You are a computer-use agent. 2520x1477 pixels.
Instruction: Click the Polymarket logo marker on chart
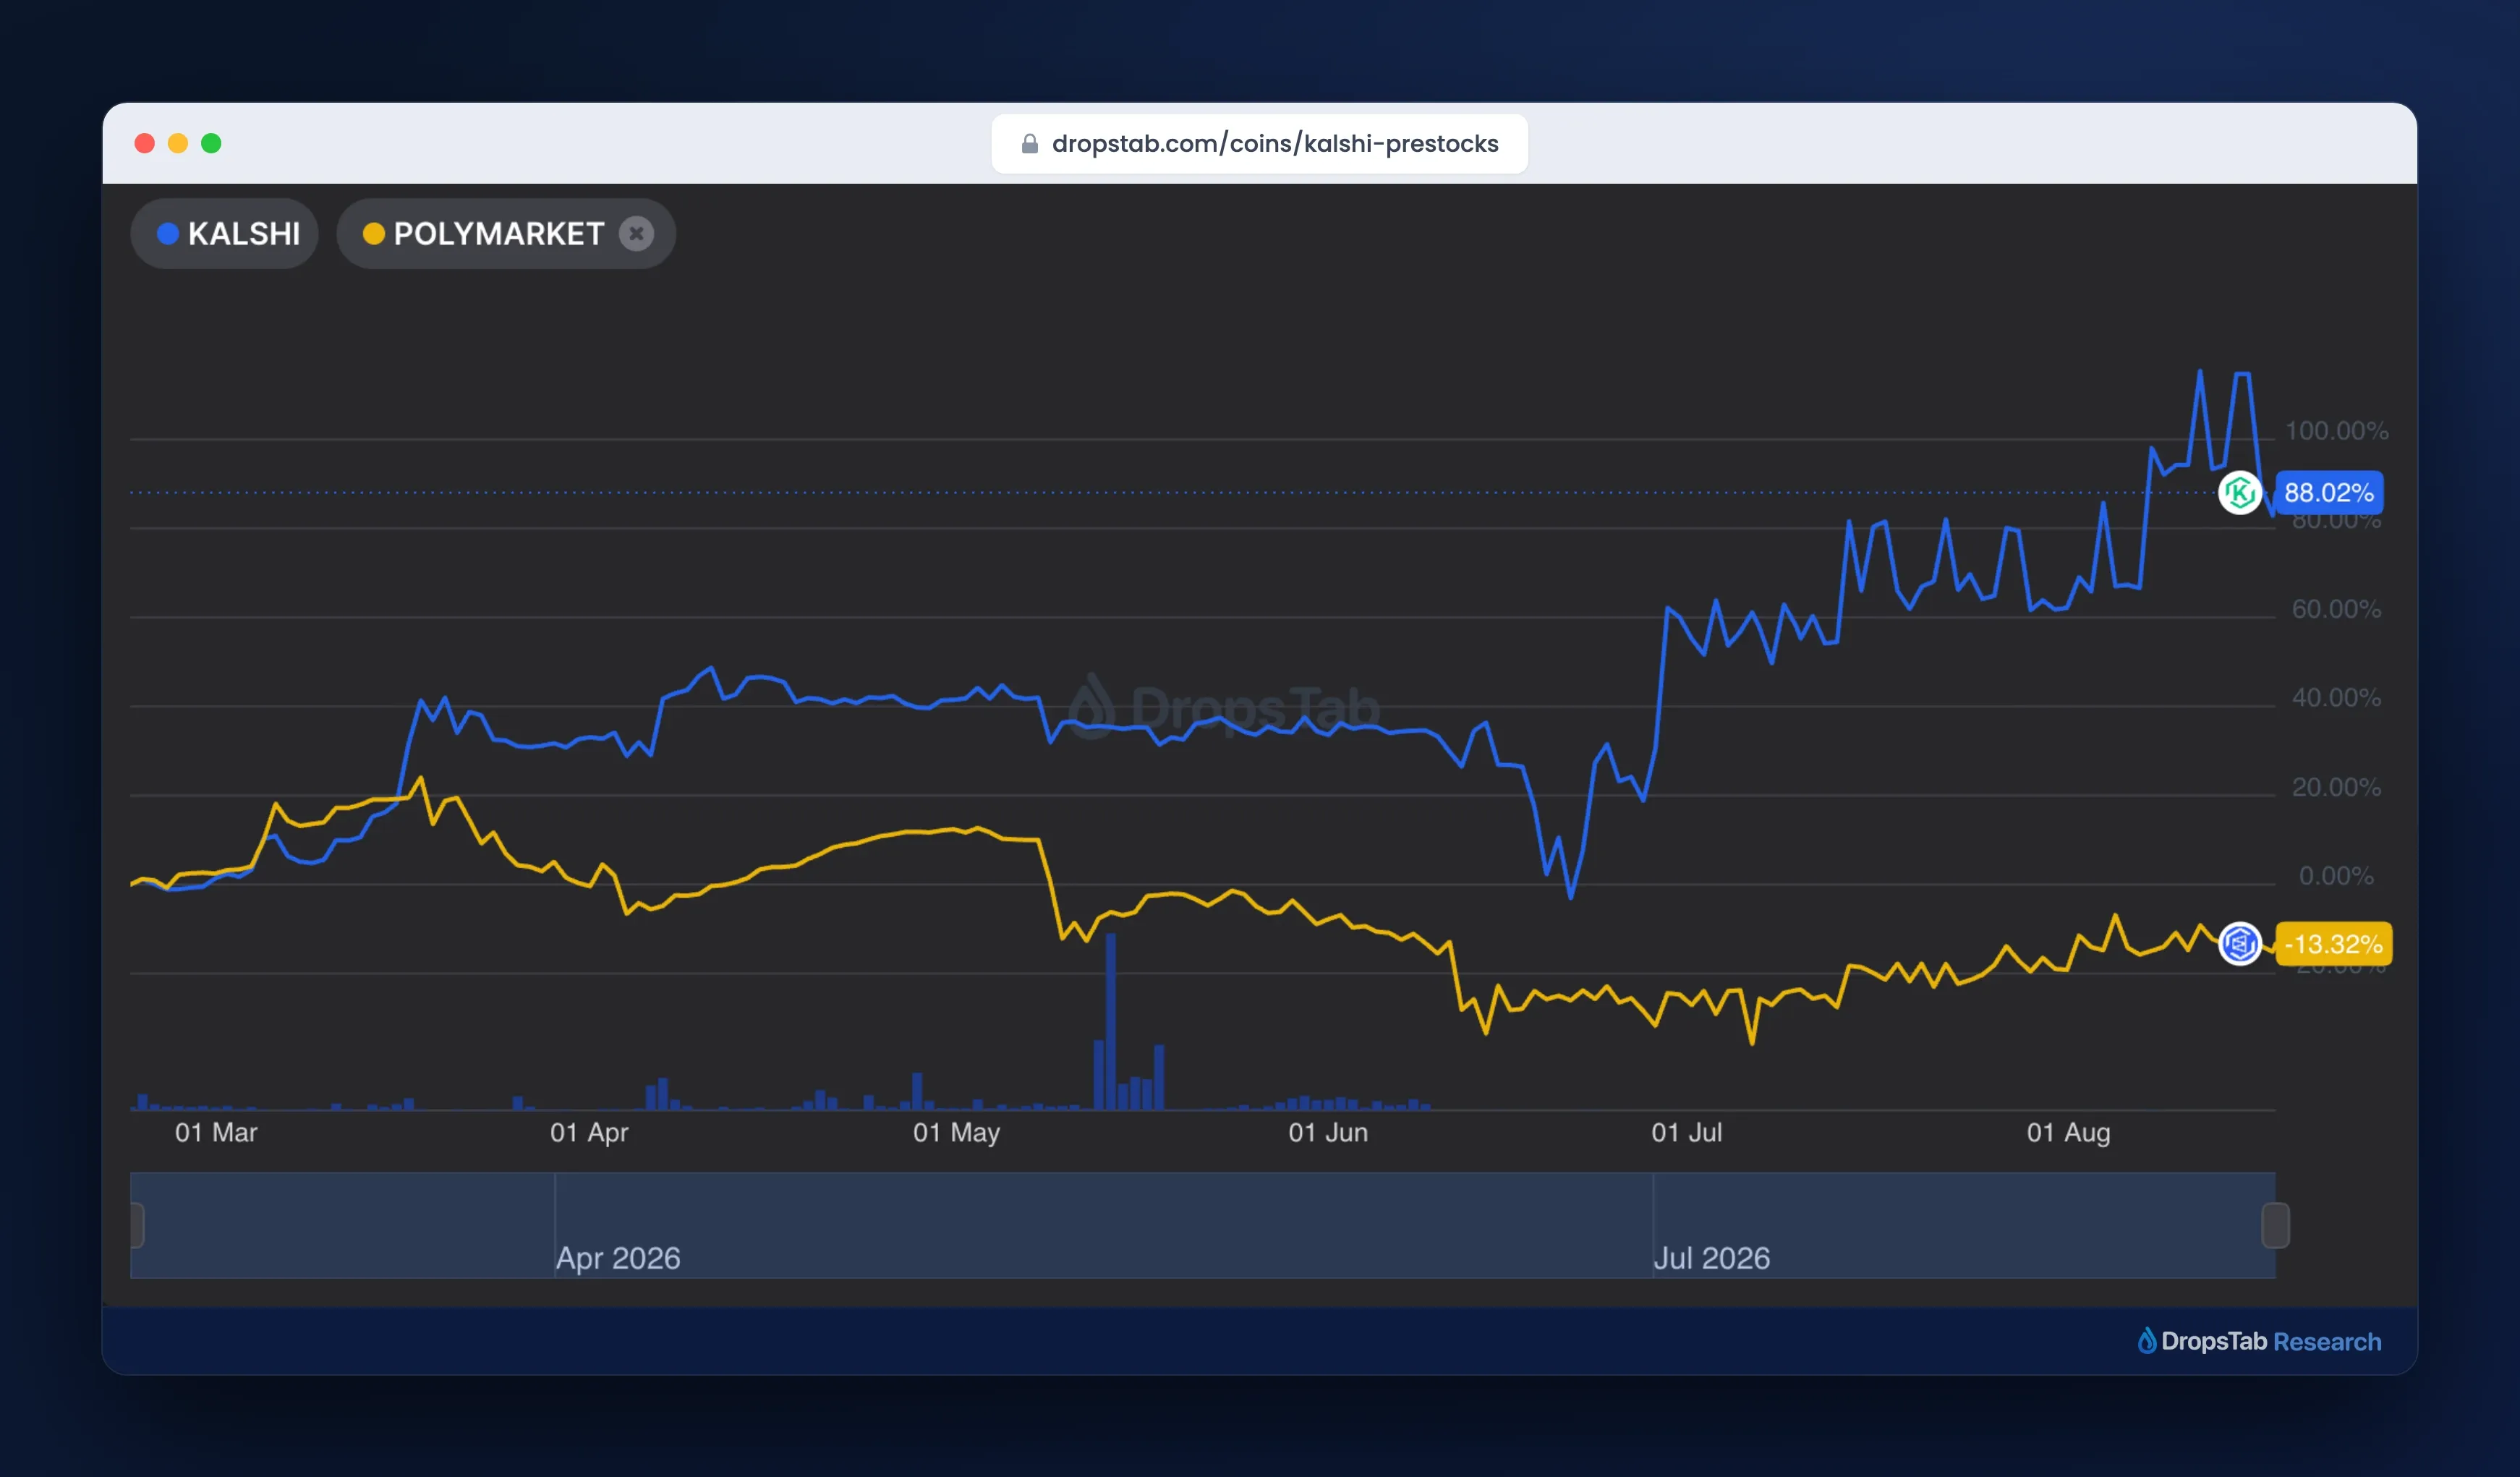coord(2240,944)
